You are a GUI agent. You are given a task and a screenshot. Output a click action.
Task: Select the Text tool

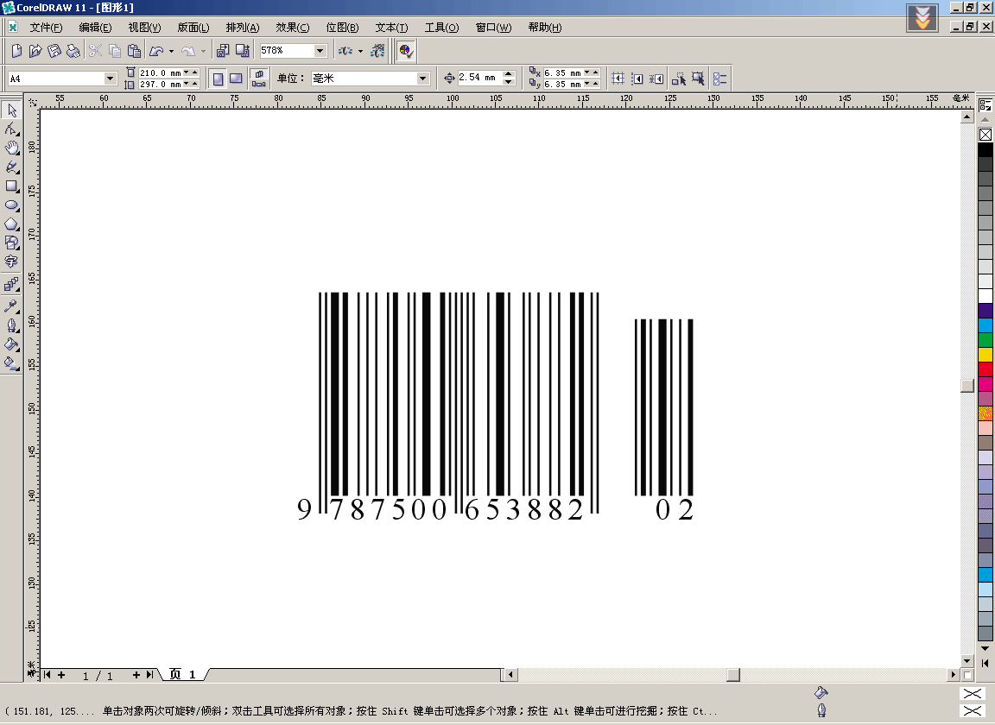click(x=11, y=262)
